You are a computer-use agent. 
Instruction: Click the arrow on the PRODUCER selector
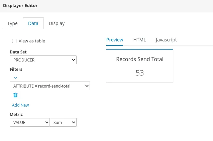coord(74,60)
